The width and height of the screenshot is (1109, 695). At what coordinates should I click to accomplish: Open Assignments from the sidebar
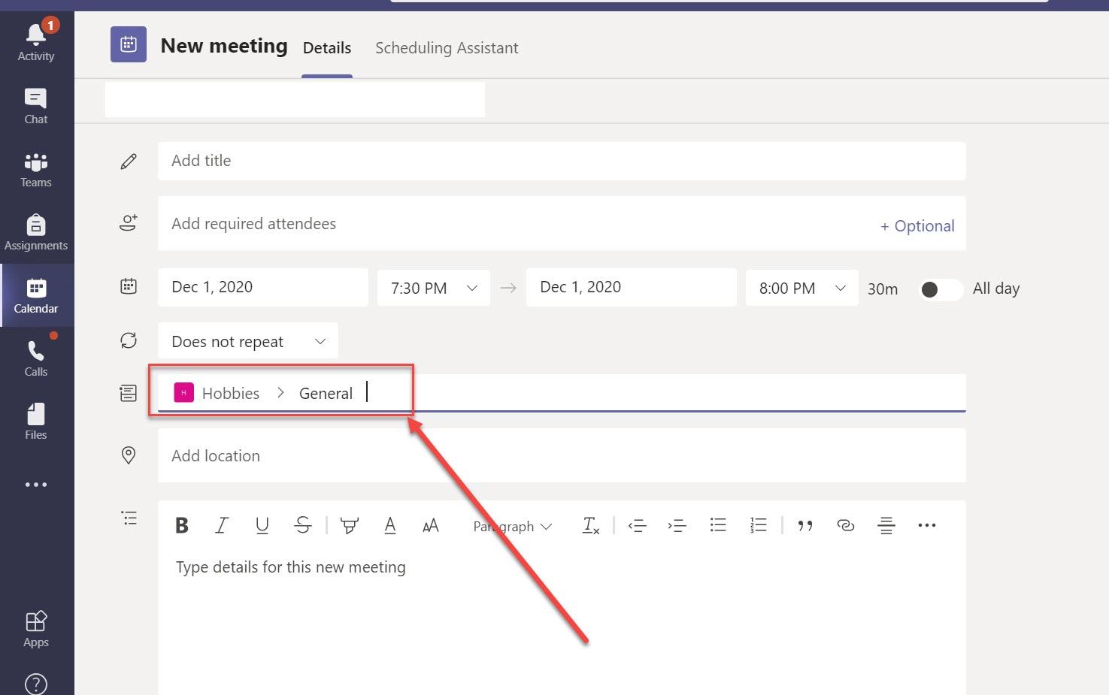tap(36, 232)
